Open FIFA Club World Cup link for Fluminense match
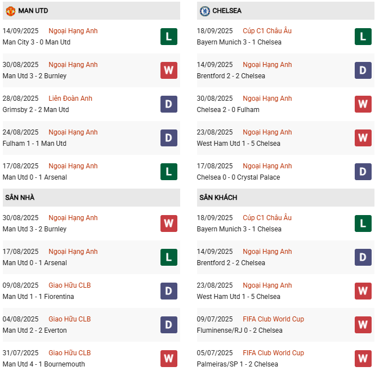 coord(273,319)
